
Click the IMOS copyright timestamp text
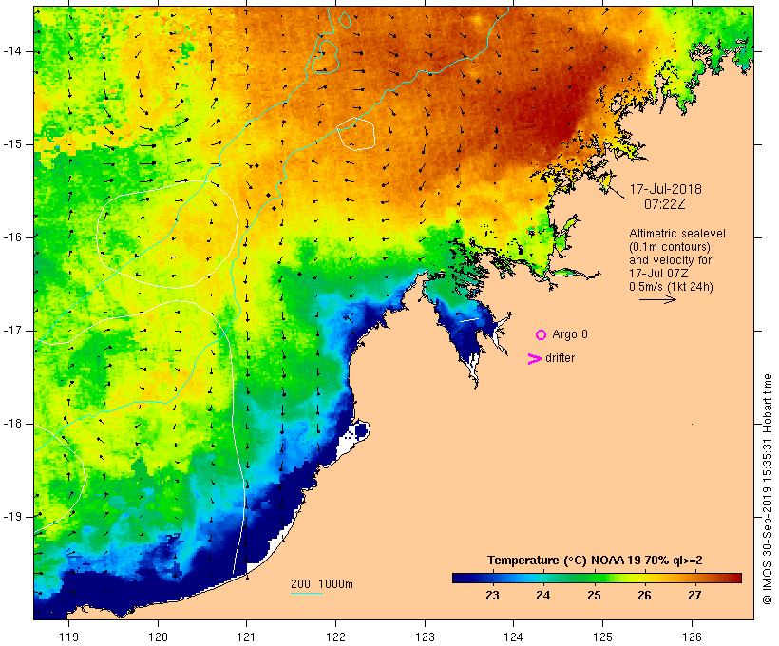point(767,489)
